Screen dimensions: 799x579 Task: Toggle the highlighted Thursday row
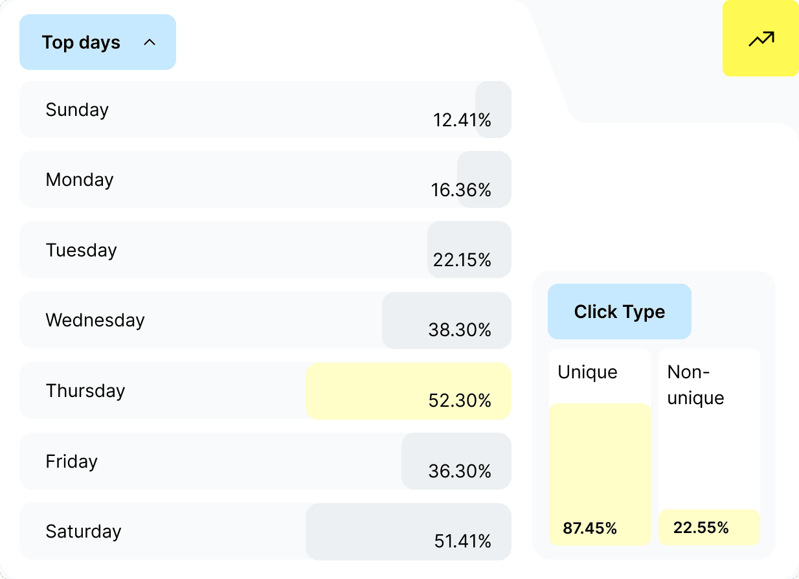coord(408,391)
